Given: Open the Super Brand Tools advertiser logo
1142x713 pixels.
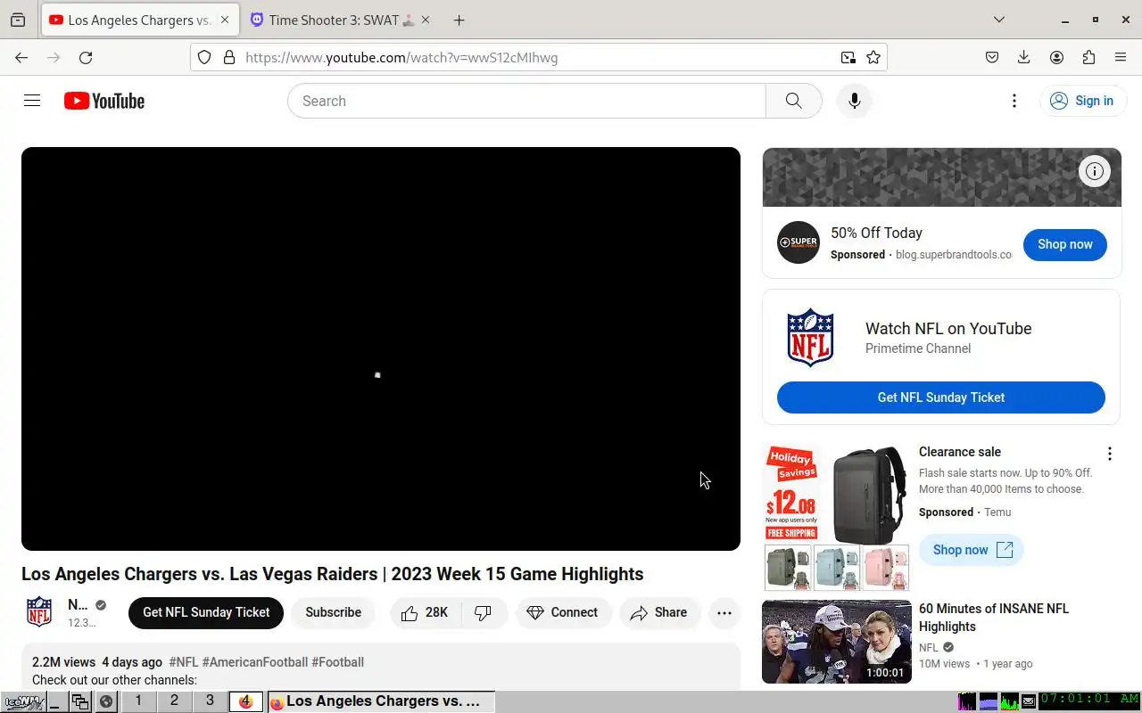Looking at the screenshot, I should pyautogui.click(x=798, y=242).
